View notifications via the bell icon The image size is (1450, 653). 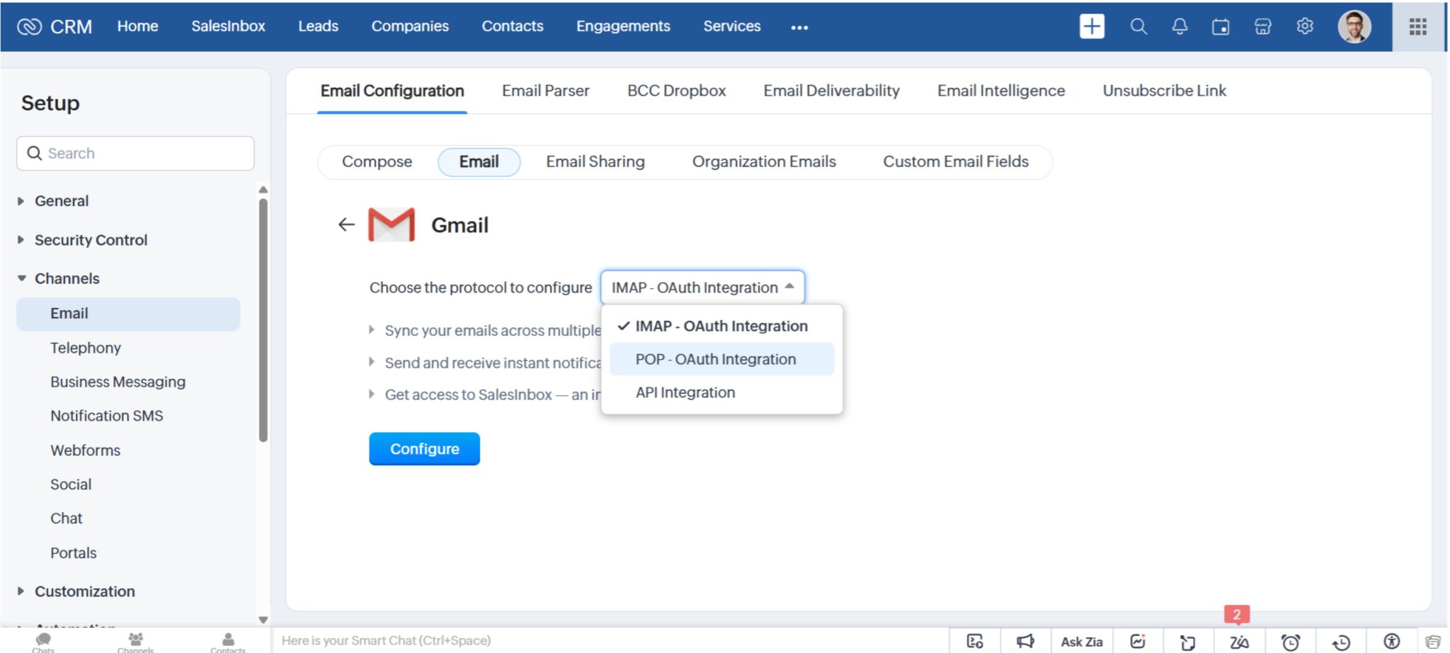point(1180,26)
